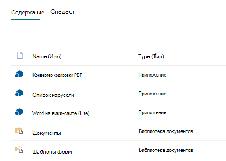Open Конвертер кодировки PDF app
The height and width of the screenshot is (161, 226).
tap(57, 75)
